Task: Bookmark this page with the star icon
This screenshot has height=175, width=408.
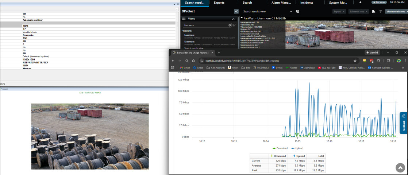Action: tap(355, 61)
